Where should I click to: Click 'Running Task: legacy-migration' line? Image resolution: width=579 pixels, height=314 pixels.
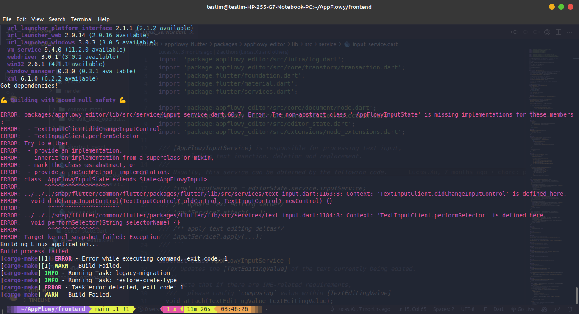pos(85,273)
